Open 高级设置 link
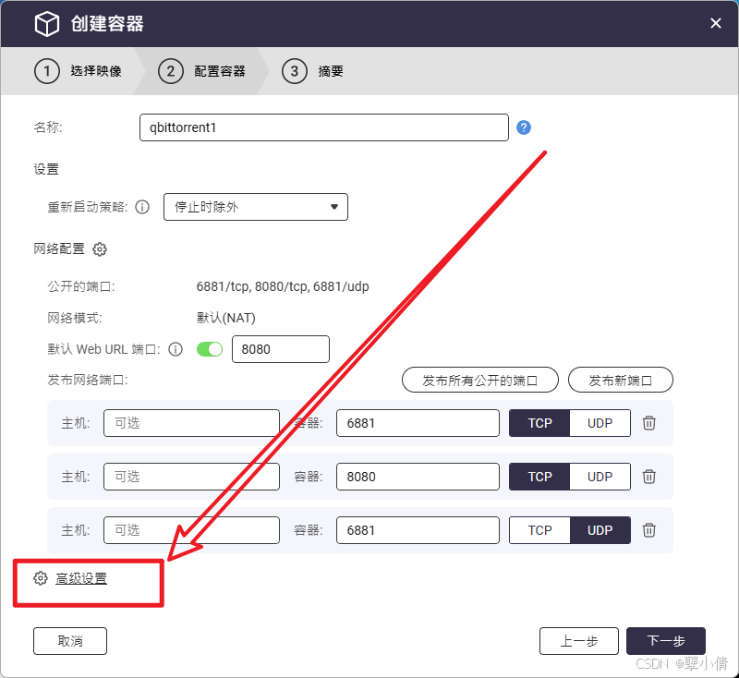Image resolution: width=739 pixels, height=678 pixels. 81,578
